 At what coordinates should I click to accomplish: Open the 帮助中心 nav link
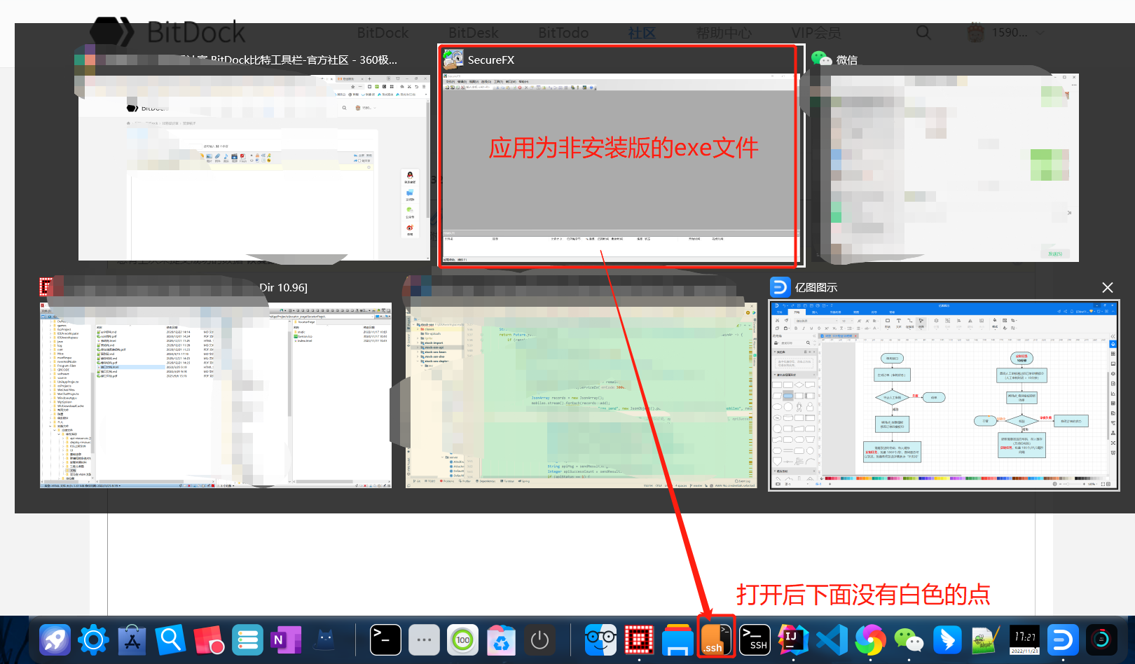(x=724, y=33)
